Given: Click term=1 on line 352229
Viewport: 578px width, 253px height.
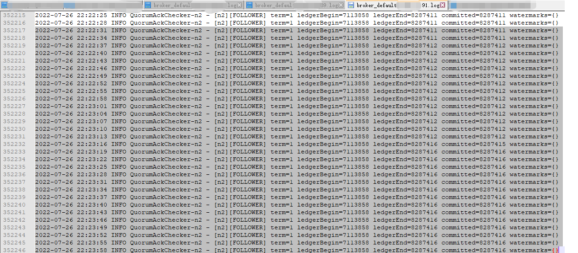Looking at the screenshot, I should pos(282,121).
